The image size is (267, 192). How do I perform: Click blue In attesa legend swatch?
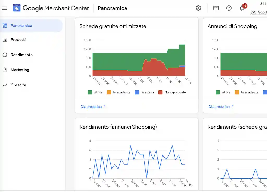pos(137,92)
